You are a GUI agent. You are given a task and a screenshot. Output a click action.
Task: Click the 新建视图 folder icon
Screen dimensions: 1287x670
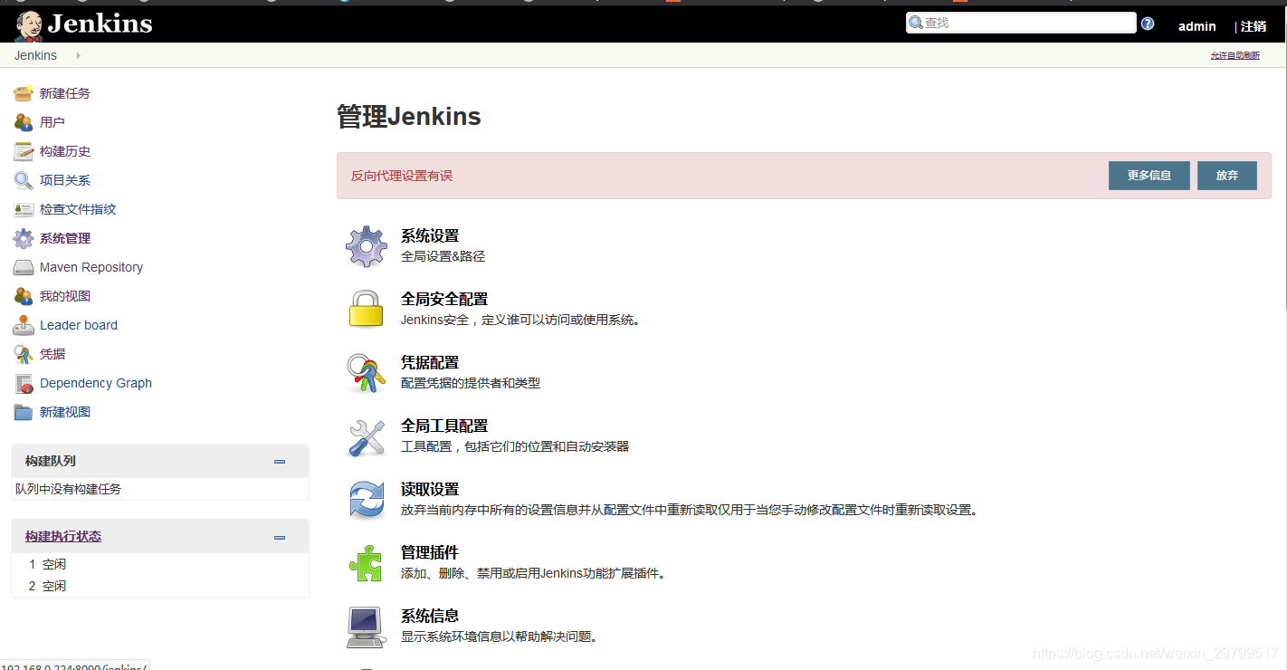point(24,412)
